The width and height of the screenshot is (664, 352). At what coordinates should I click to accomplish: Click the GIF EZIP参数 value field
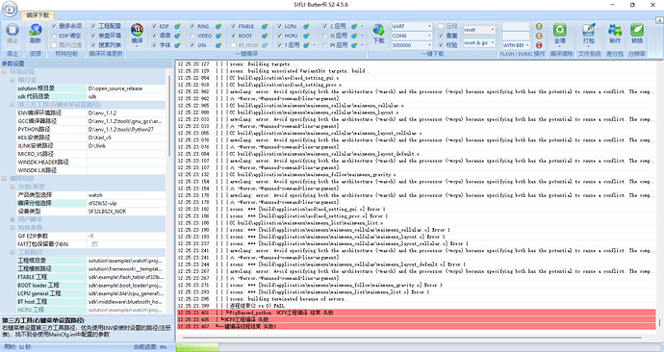click(x=126, y=236)
